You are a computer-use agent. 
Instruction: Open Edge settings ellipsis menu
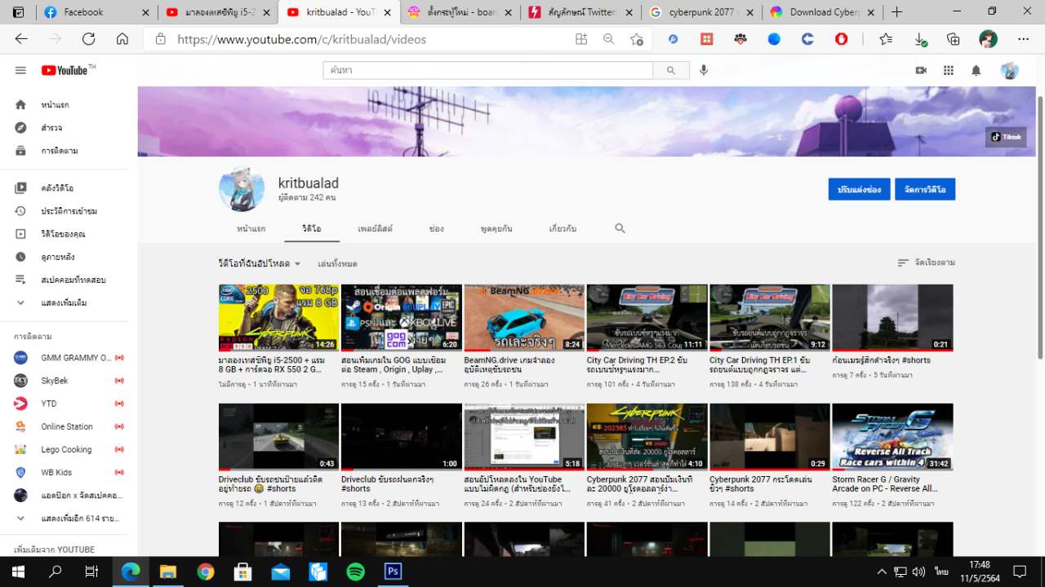pyautogui.click(x=1024, y=39)
